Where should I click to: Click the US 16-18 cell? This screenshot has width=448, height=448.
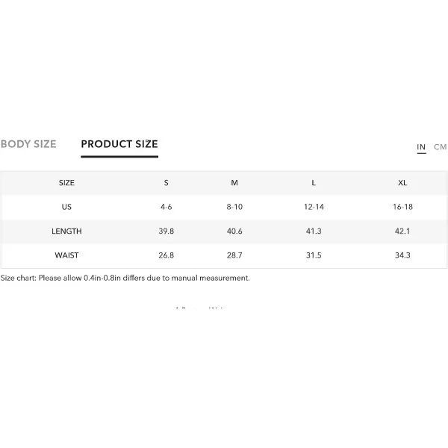click(402, 207)
